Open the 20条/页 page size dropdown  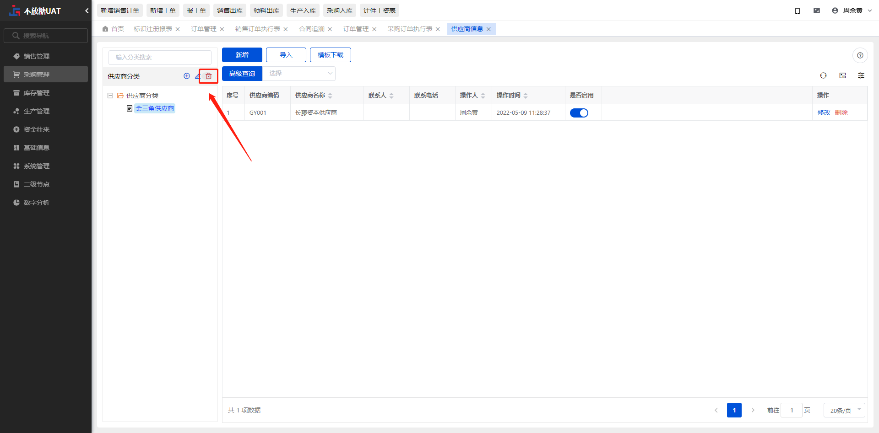tap(845, 410)
